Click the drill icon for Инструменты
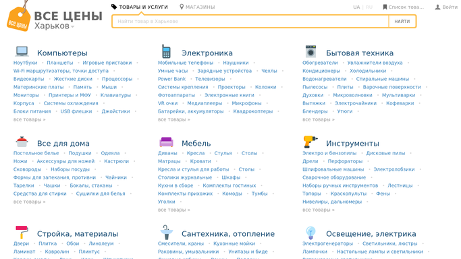 [x=310, y=142]
